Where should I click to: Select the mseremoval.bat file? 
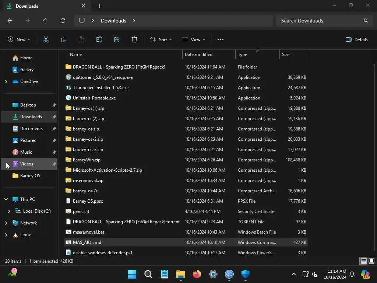pos(186,232)
